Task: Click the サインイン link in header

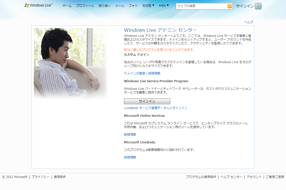Action: point(245,6)
